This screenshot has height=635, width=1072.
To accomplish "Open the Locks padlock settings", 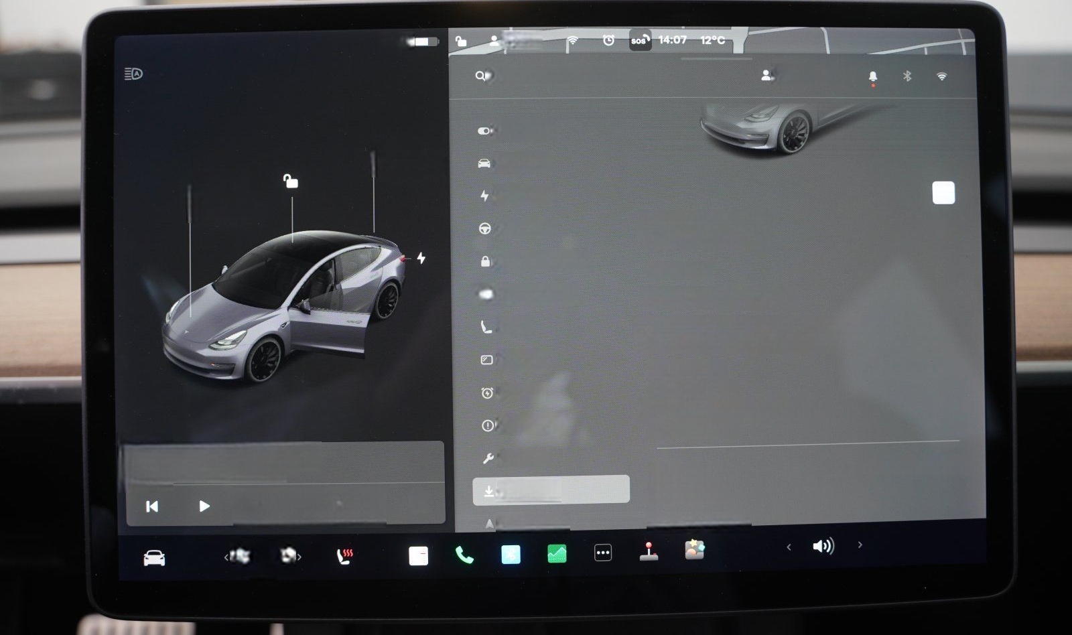I will pos(485,261).
